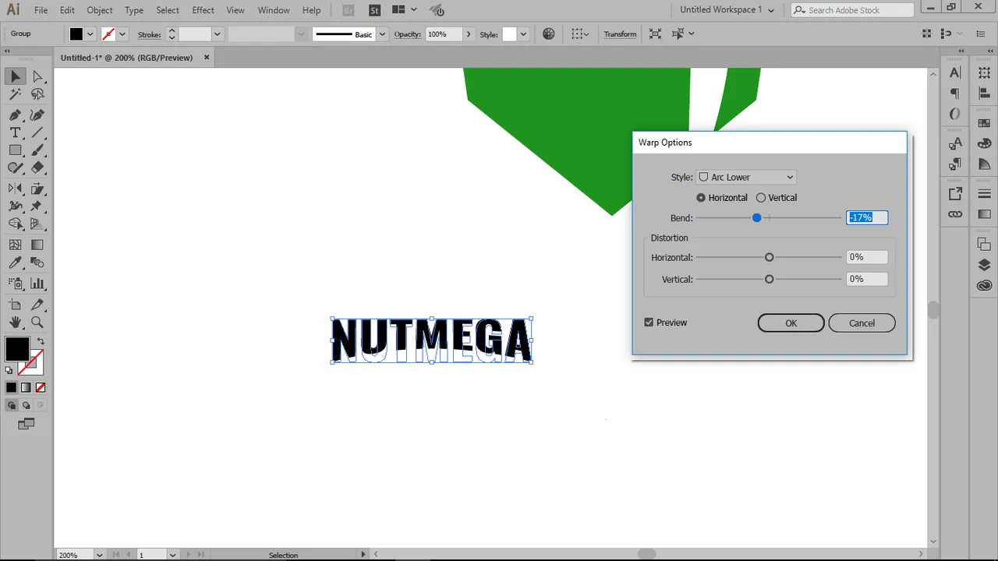Open the Stroke panel link
Viewport: 998px width, 561px height.
point(149,34)
